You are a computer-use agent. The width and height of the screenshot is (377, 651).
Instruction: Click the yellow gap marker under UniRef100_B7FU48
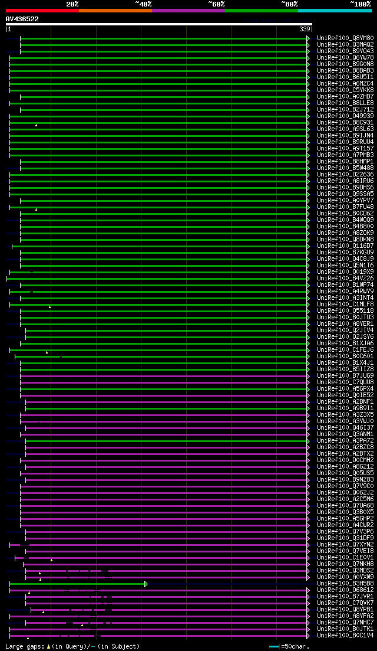tap(36, 210)
